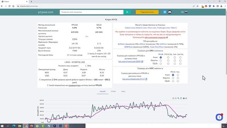Viewport: 227px width, 128px height.
Task: Switch to the SOLO chart tab
Action: (x=123, y=91)
